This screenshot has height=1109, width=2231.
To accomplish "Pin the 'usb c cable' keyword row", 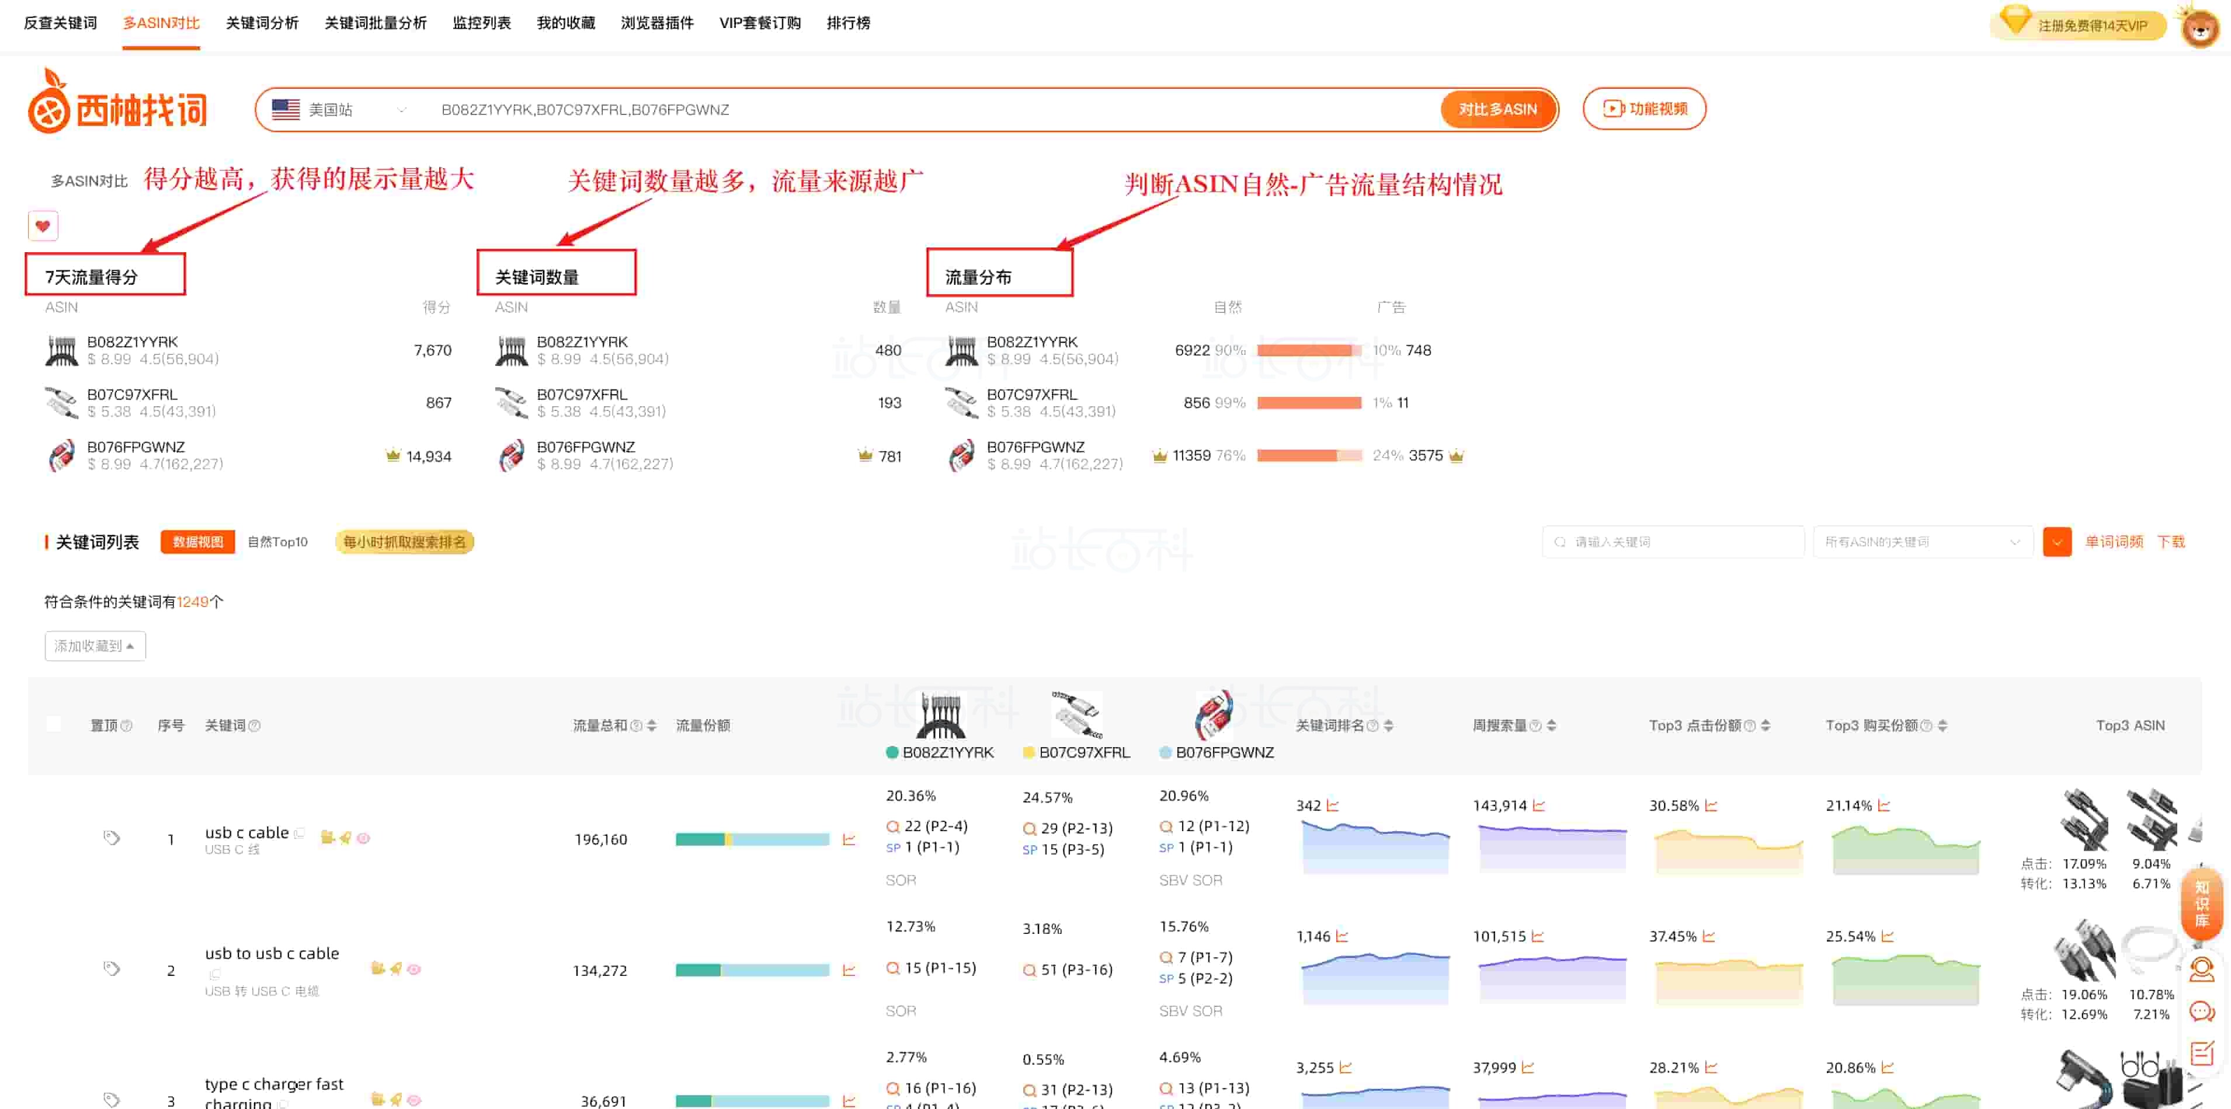I will (x=112, y=837).
